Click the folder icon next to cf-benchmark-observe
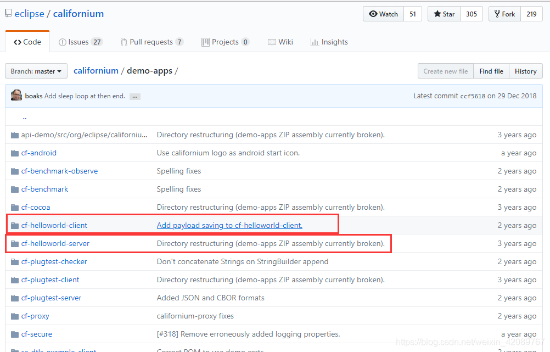 tap(15, 171)
